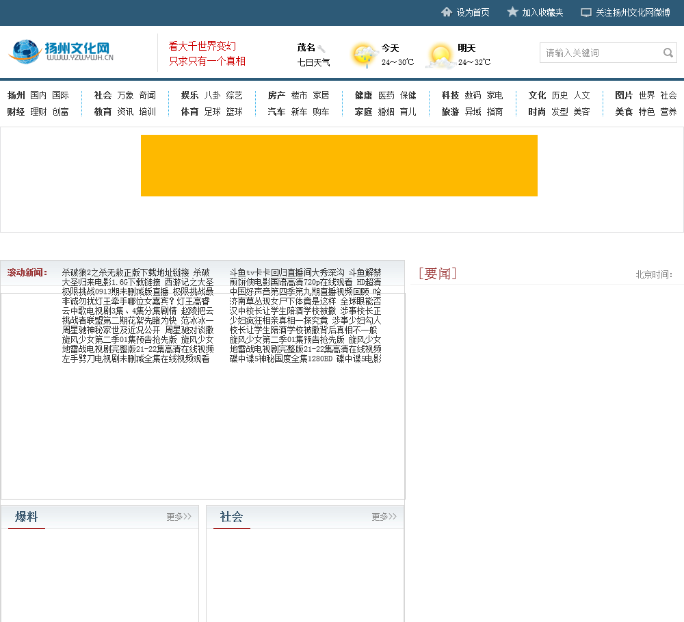Image resolution: width=684 pixels, height=622 pixels.
Task: Open 设为首页 link
Action: pyautogui.click(x=473, y=12)
